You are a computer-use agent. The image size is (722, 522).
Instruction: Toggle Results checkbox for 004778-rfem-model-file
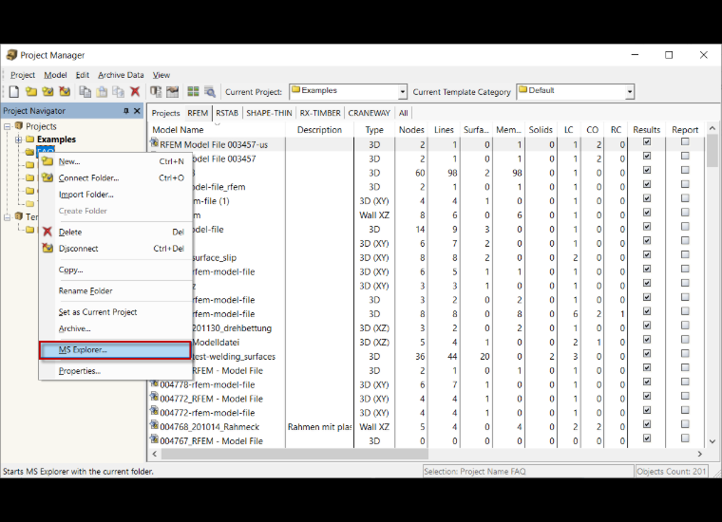pos(647,382)
